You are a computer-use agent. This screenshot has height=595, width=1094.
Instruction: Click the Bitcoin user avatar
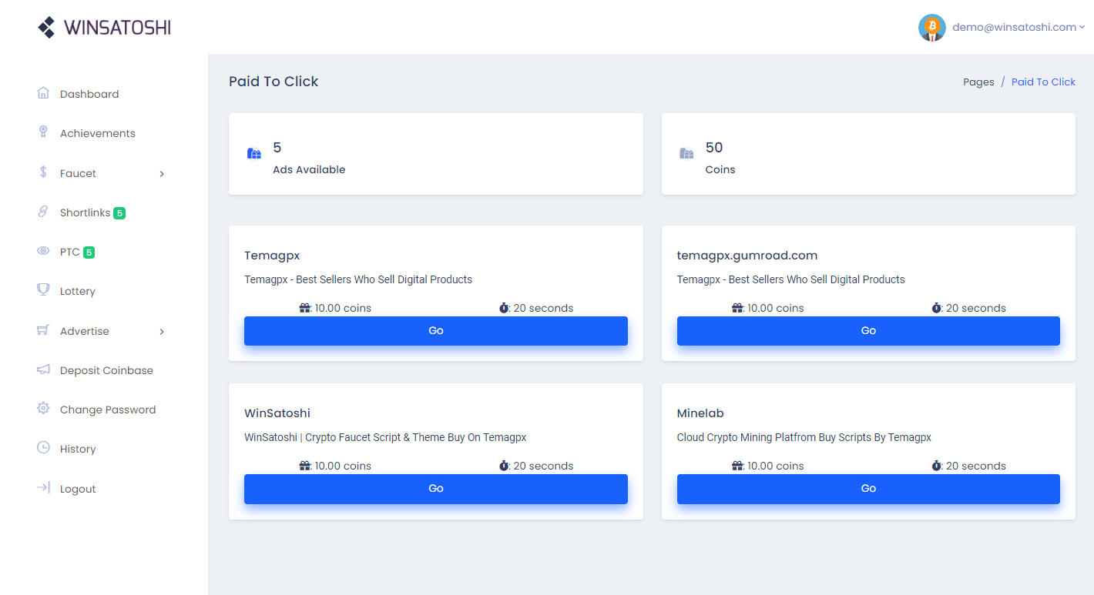point(932,28)
